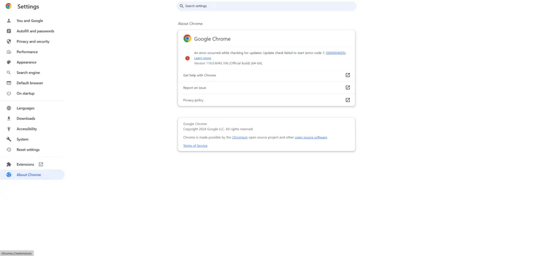
Task: Open the Default browser settings page
Action: pyautogui.click(x=30, y=83)
